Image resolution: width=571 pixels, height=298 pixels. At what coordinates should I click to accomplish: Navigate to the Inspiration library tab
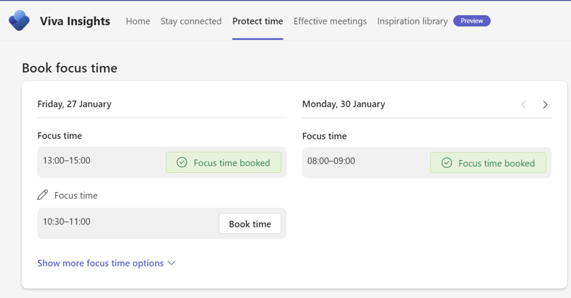click(413, 21)
